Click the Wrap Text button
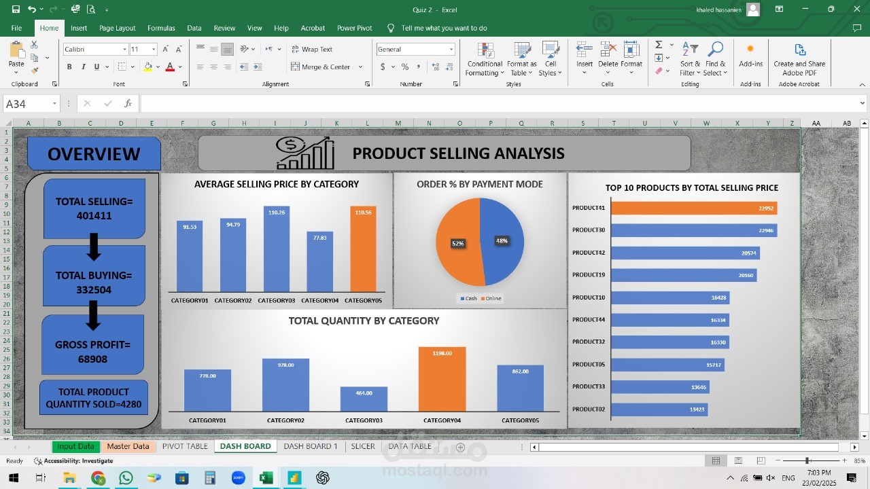This screenshot has height=489, width=870. click(x=312, y=49)
